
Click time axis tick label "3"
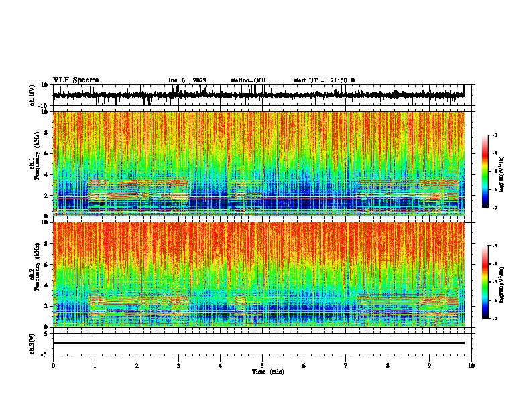(x=178, y=366)
